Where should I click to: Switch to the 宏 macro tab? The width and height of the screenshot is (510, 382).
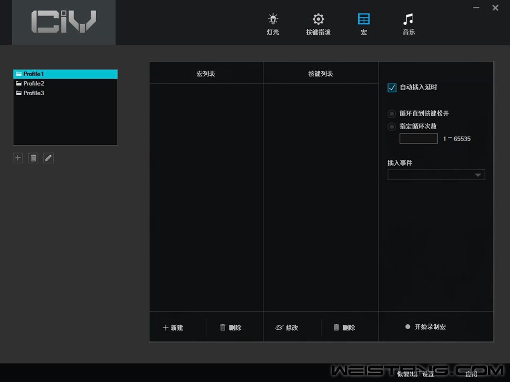coord(364,24)
